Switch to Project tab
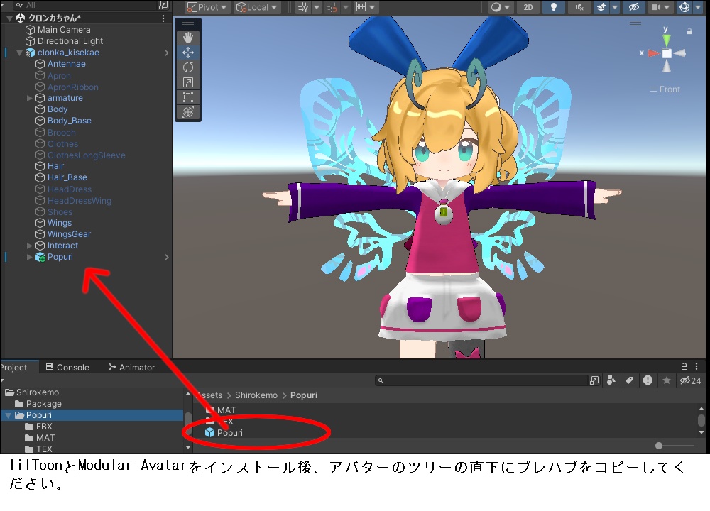Image resolution: width=710 pixels, height=511 pixels. pyautogui.click(x=13, y=367)
